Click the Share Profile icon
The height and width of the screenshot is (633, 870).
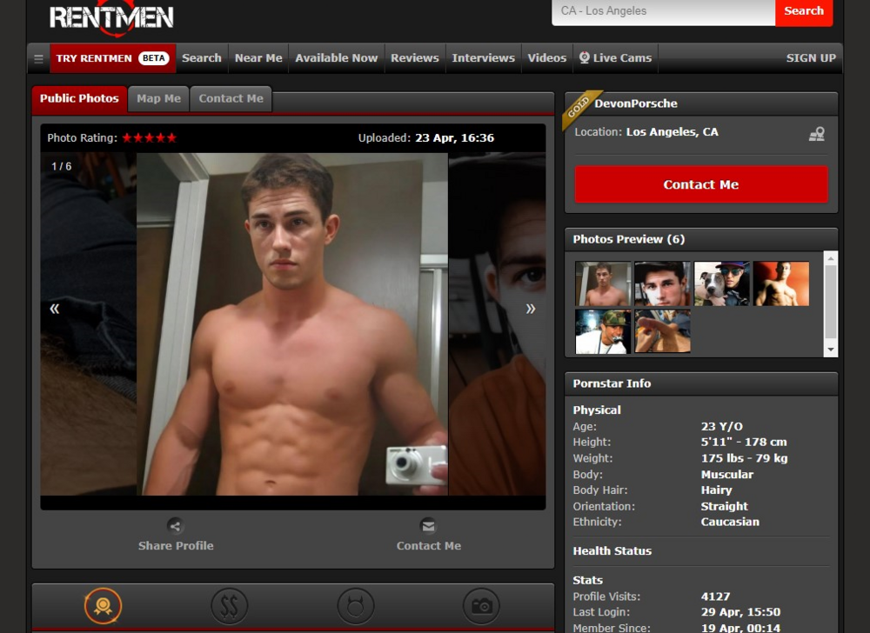(x=175, y=525)
